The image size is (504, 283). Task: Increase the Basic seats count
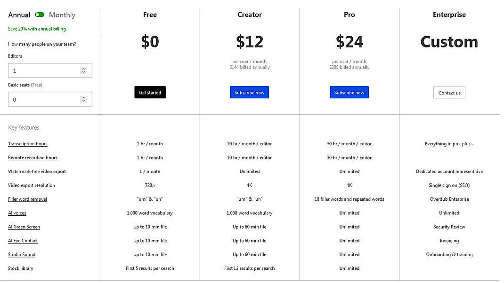[x=83, y=97]
